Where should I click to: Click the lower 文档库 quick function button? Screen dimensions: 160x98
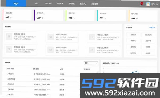tap(148, 53)
